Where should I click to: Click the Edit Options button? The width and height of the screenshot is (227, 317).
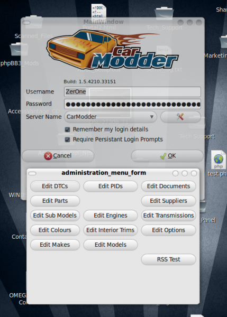tap(168, 230)
